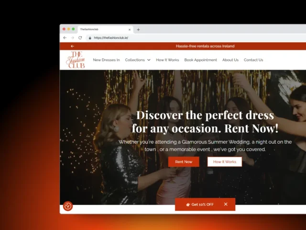Viewport: 306px width, 230px height.
Task: Click previous announcement arrow in red banner
Action: point(72,46)
